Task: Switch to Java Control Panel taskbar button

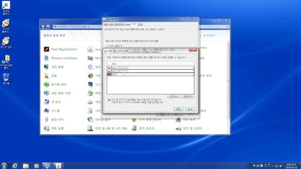Action: (58, 166)
